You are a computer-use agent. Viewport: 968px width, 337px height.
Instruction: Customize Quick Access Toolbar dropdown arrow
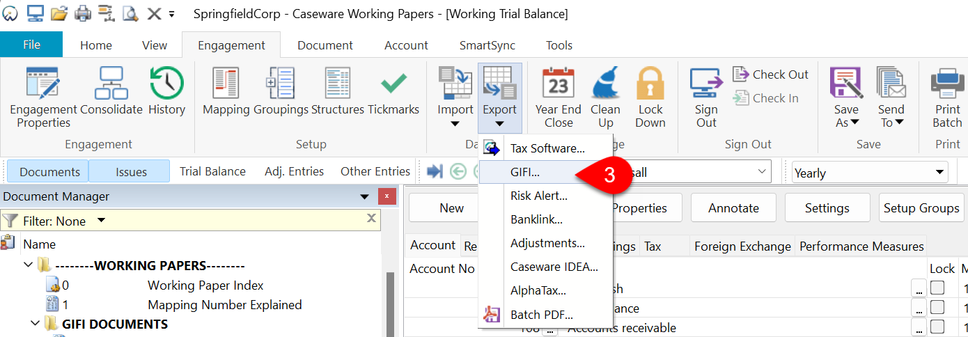coord(172,13)
